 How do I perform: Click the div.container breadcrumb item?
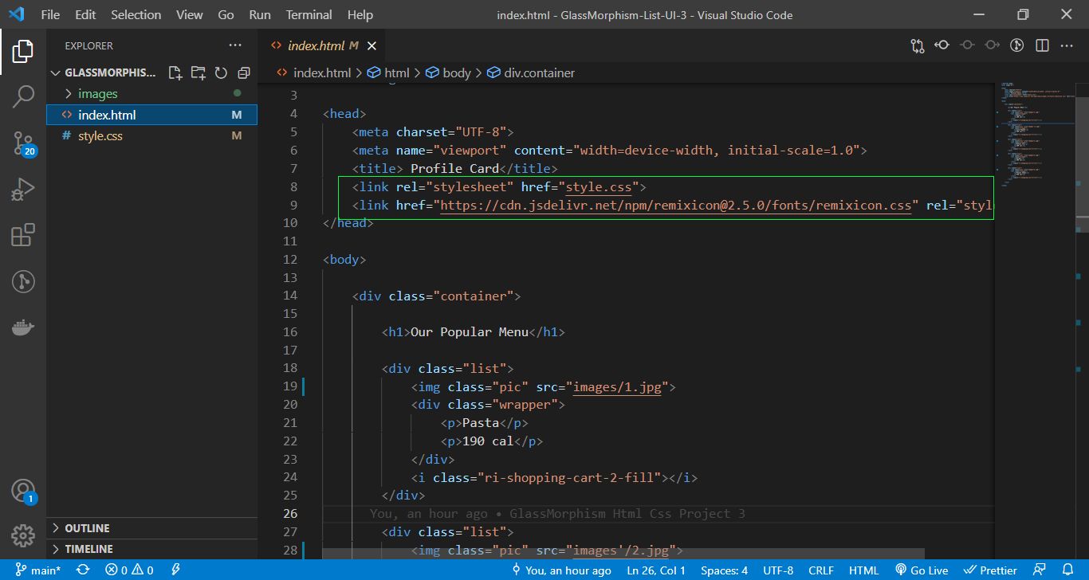pyautogui.click(x=532, y=72)
